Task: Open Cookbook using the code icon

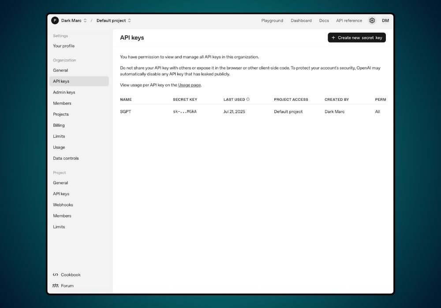Action: click(56, 275)
